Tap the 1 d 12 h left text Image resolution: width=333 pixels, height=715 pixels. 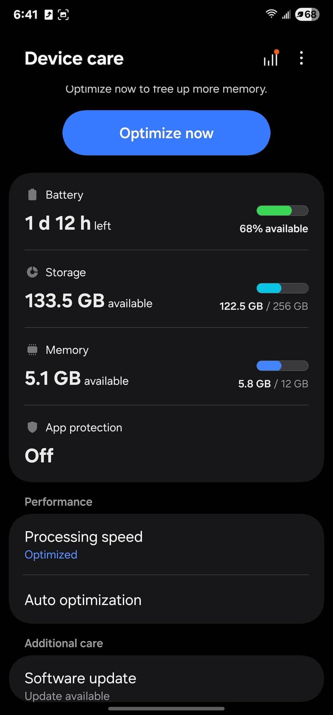[68, 223]
